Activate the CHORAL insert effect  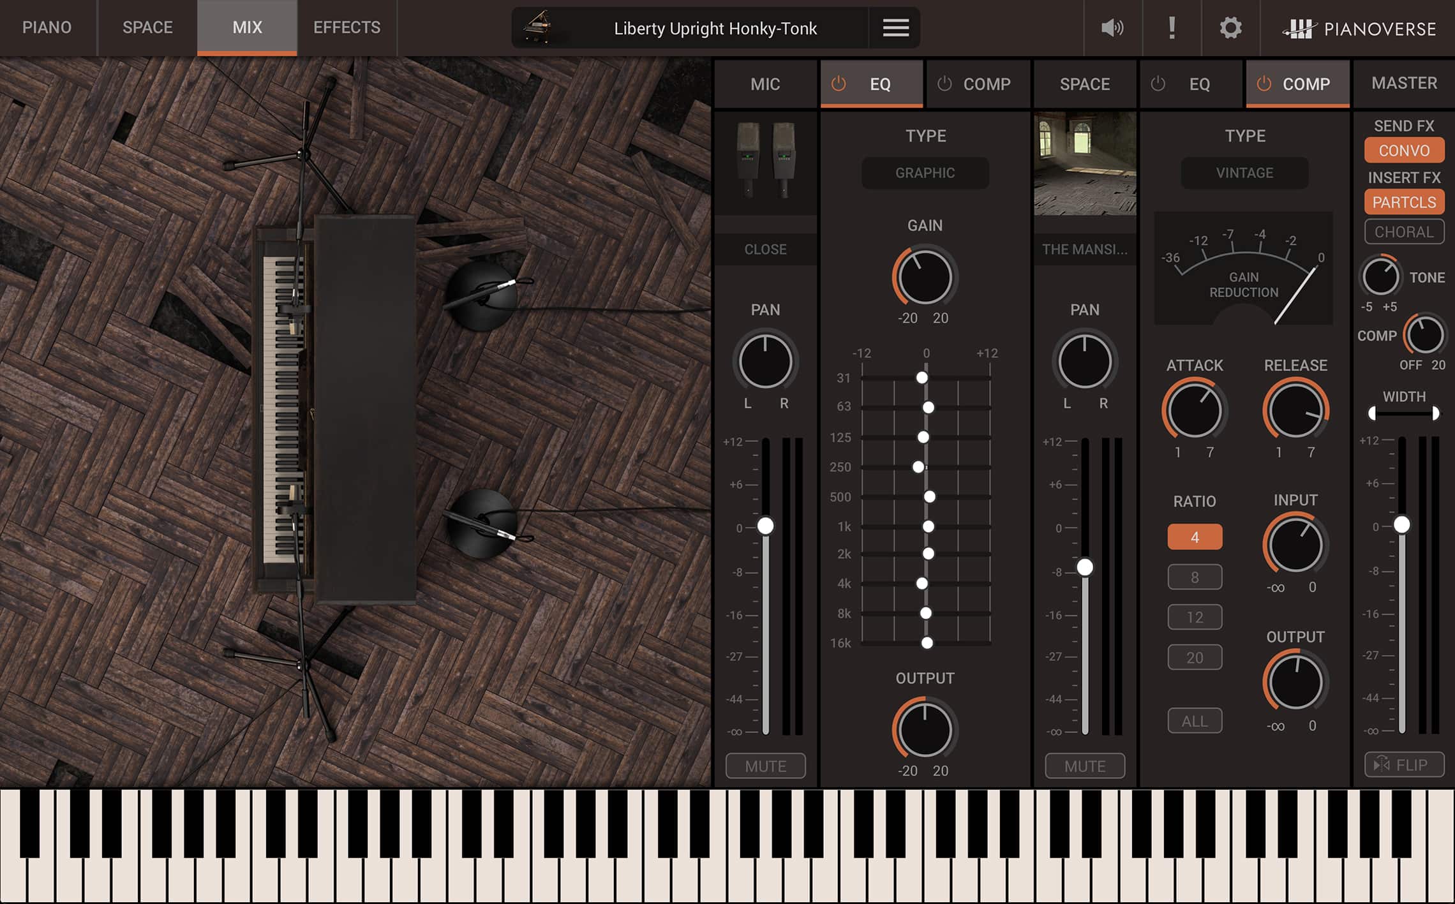(1404, 232)
